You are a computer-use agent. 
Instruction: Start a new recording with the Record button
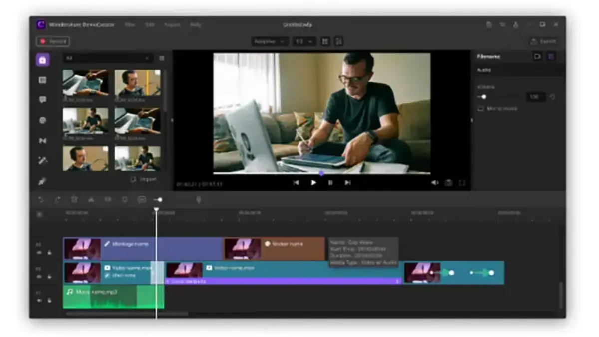click(52, 41)
